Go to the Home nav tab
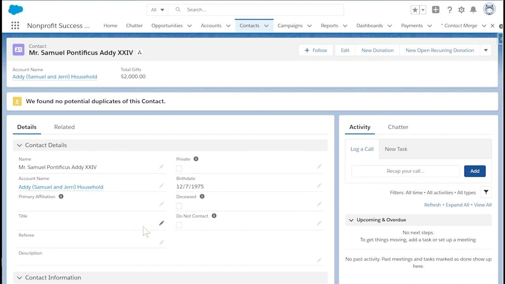 pyautogui.click(x=110, y=26)
